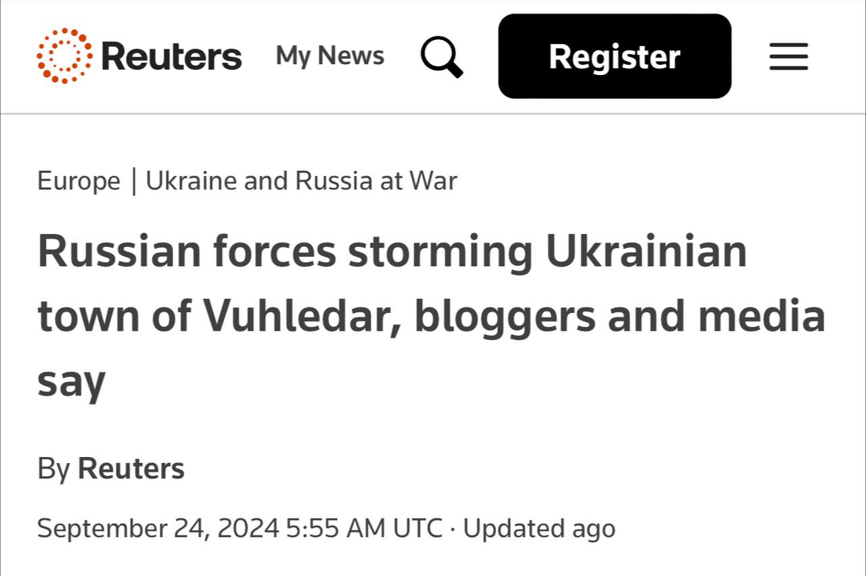The image size is (866, 576).
Task: Open Ukraine and Russia at War section
Action: (302, 181)
